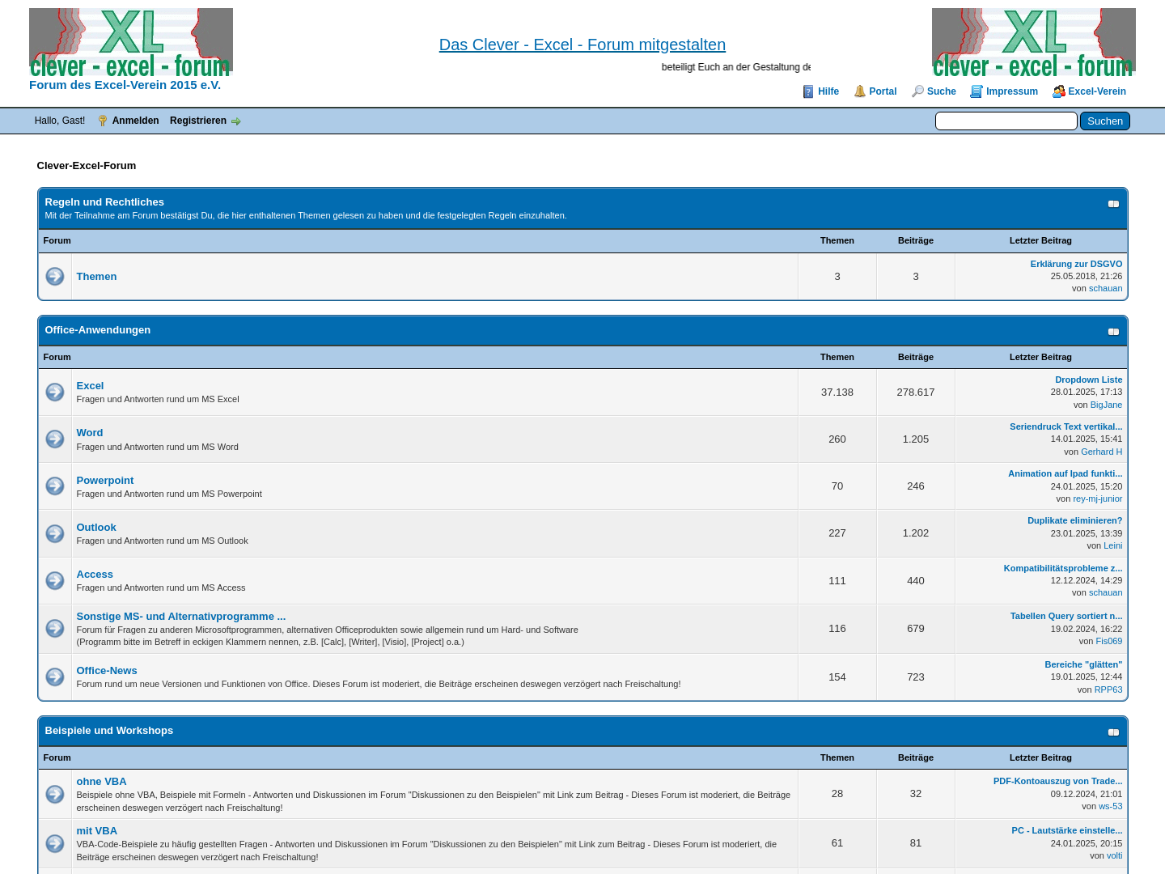Click the Suche magnifier icon

tap(917, 91)
